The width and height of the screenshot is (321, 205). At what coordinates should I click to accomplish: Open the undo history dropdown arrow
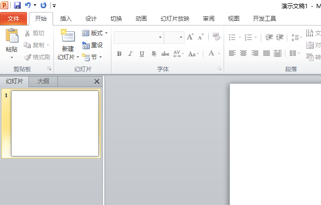click(35, 5)
